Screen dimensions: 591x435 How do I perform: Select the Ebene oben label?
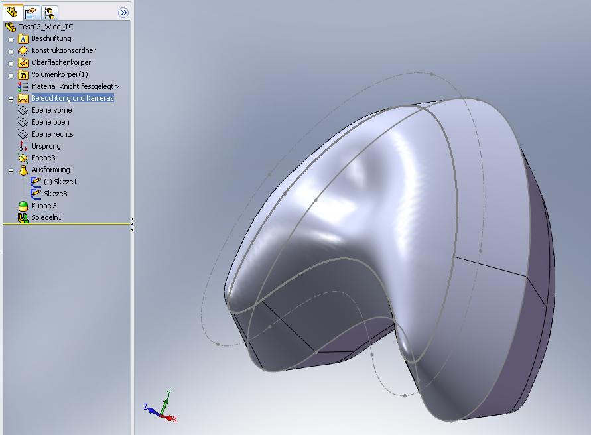(50, 122)
